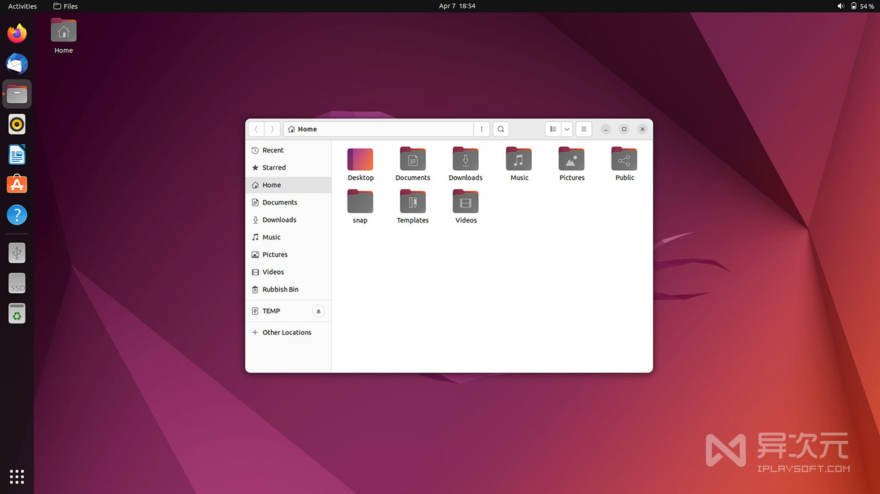Open Thunderbird mail from the dock
The height and width of the screenshot is (494, 880).
(x=16, y=63)
